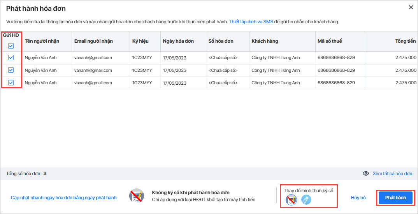Screen dimensions: 418x214
Task: Click the Mã số thuế column header
Action: pos(330,41)
